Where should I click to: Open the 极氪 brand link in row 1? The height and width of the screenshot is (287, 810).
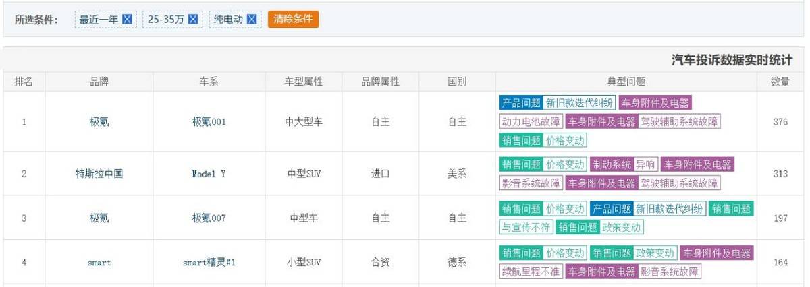point(99,122)
